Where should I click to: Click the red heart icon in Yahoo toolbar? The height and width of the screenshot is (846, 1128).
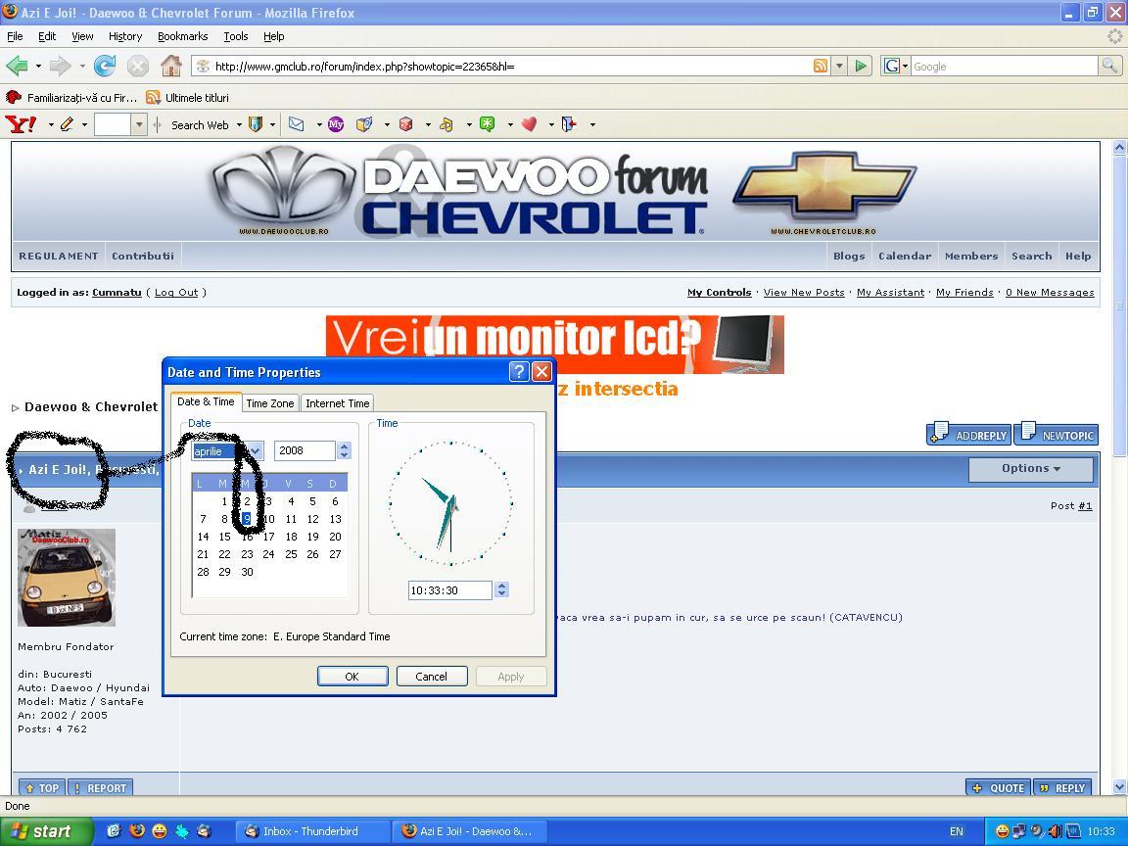tap(529, 124)
